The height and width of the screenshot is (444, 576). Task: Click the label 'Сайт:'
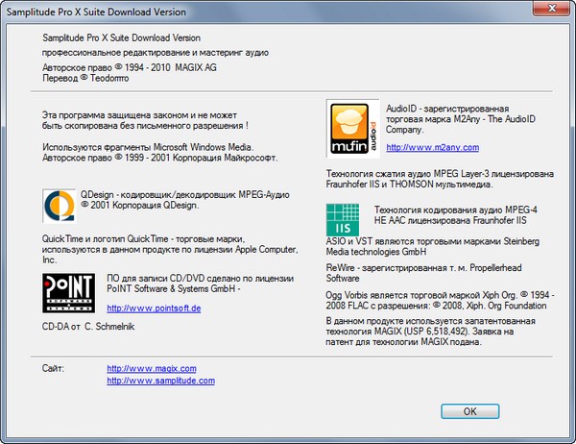(53, 368)
